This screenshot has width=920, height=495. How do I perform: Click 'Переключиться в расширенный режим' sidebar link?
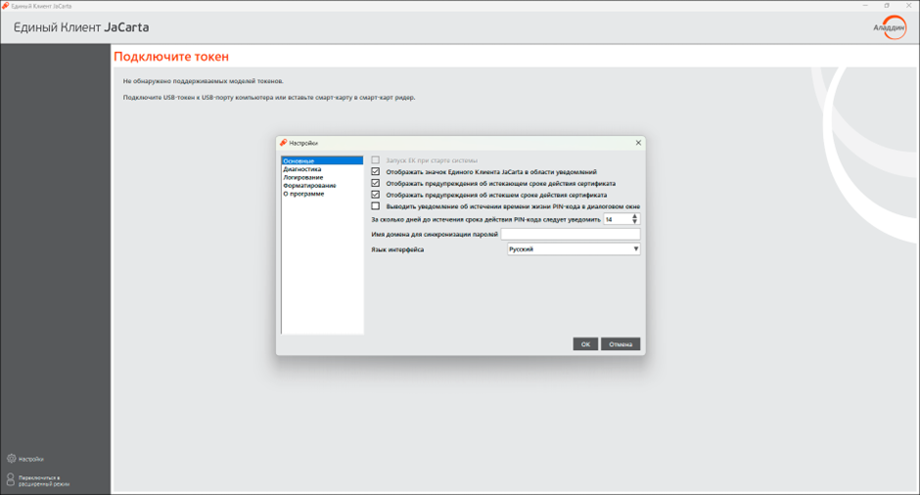(x=44, y=481)
